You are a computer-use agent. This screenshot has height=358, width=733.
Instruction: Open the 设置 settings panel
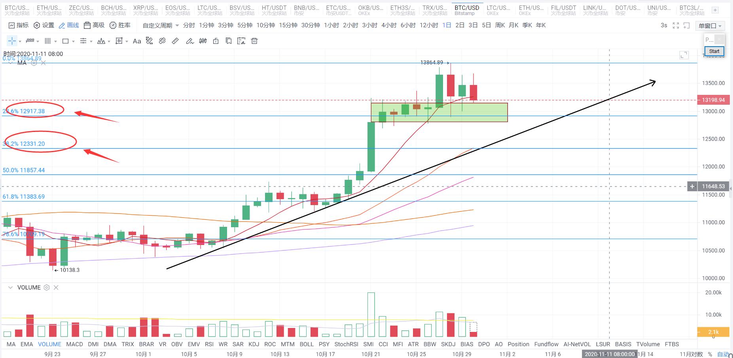(44, 26)
